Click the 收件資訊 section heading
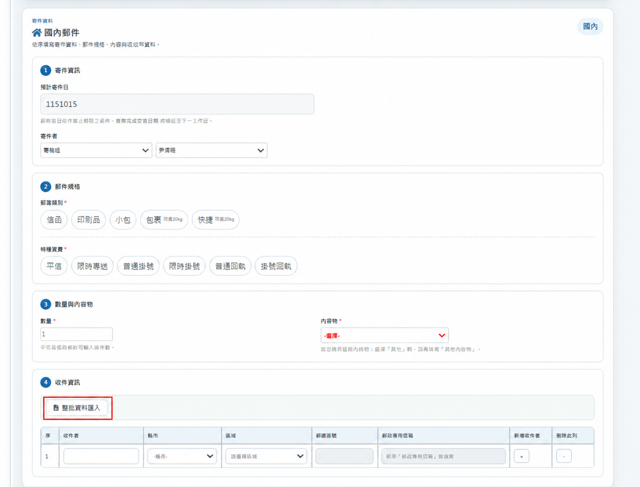This screenshot has width=640, height=487. (67, 382)
